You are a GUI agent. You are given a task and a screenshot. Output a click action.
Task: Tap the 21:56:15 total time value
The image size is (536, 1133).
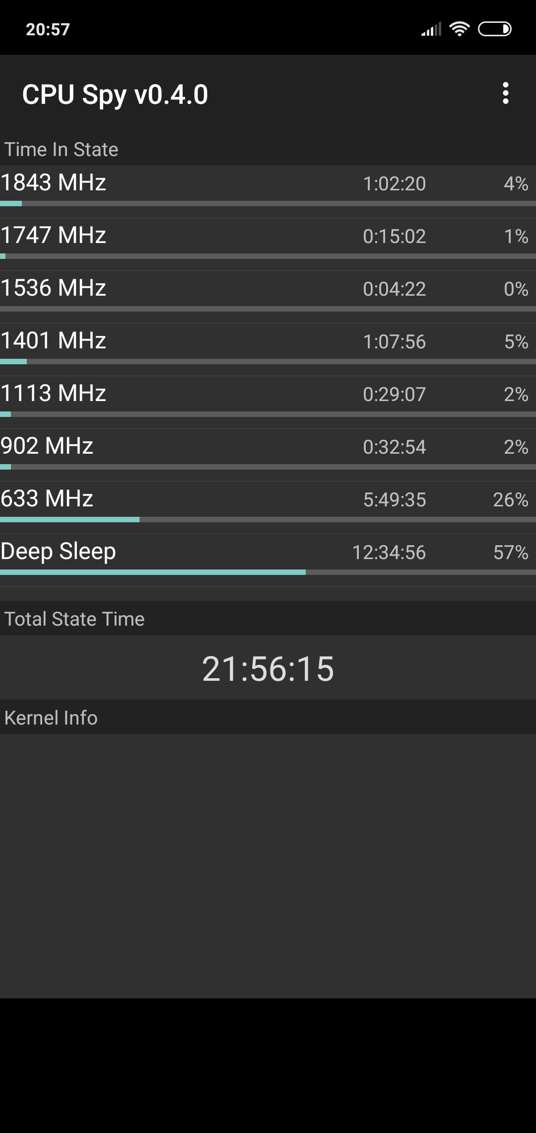[268, 669]
